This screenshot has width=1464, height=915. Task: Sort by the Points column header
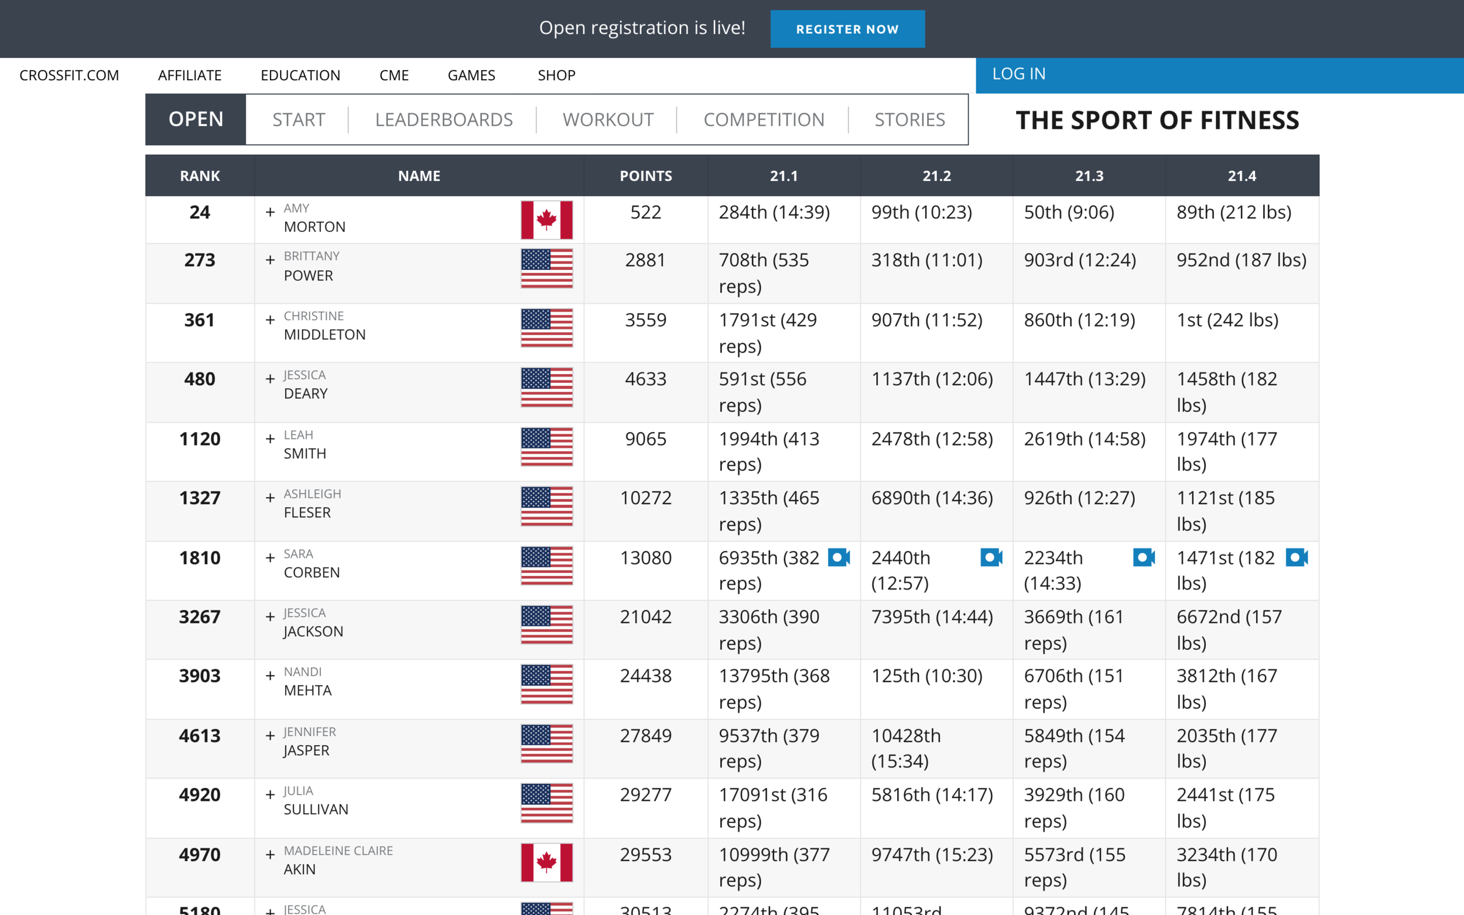645,176
